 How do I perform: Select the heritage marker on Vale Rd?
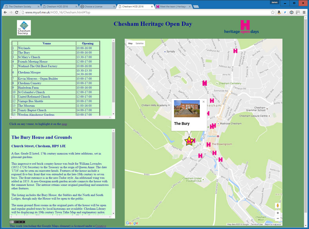pos(235,51)
